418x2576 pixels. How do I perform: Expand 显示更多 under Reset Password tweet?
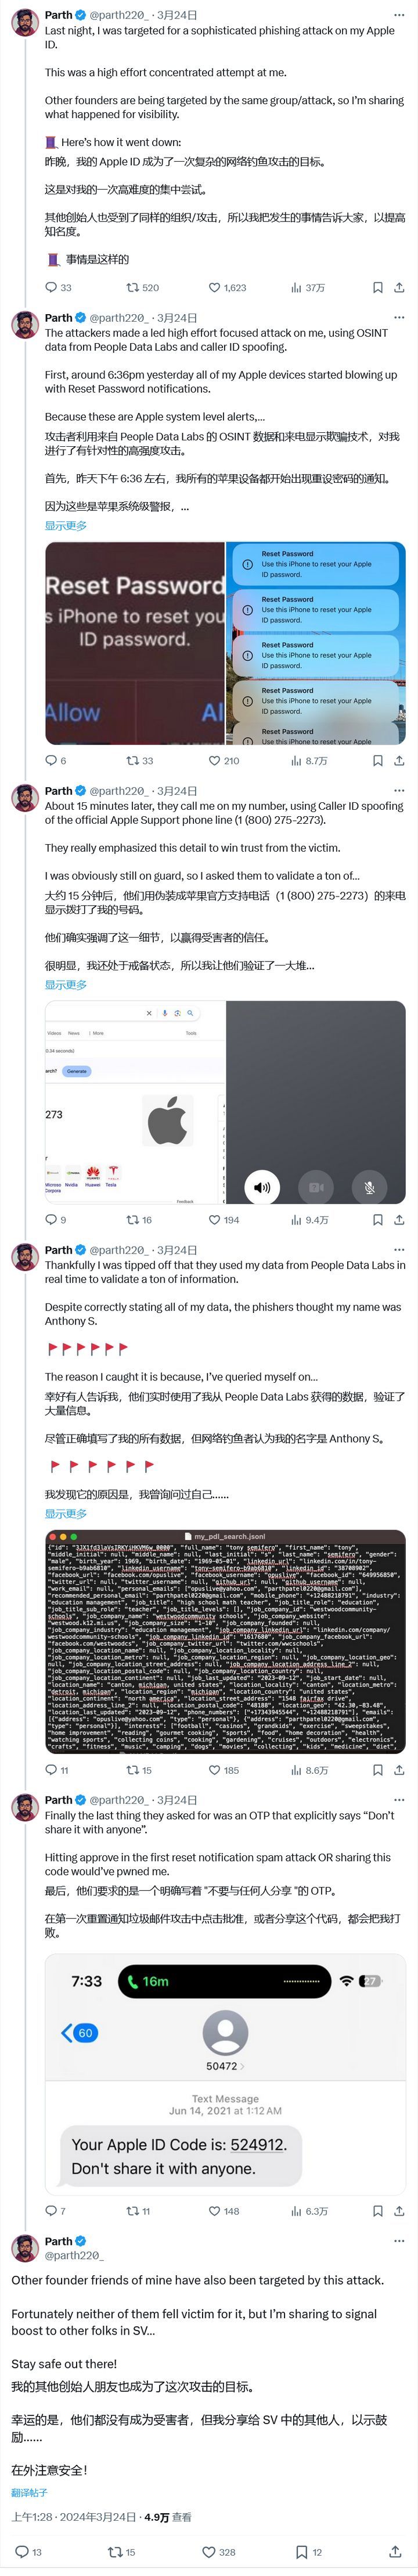66,525
